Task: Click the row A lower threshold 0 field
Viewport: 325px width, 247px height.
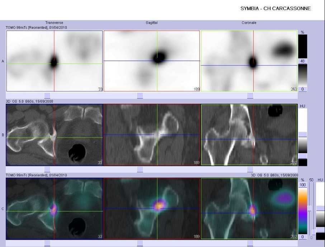Action: (x=302, y=89)
